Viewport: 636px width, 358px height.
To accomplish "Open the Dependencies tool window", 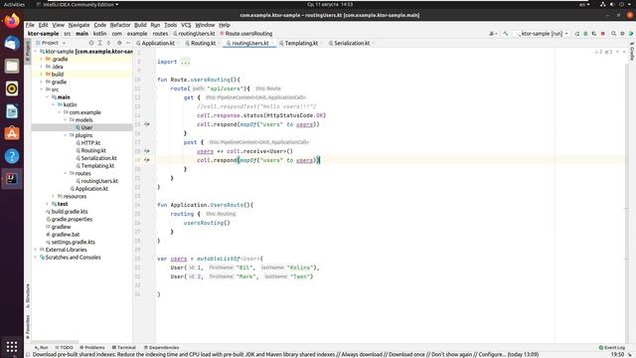I will pos(161,347).
